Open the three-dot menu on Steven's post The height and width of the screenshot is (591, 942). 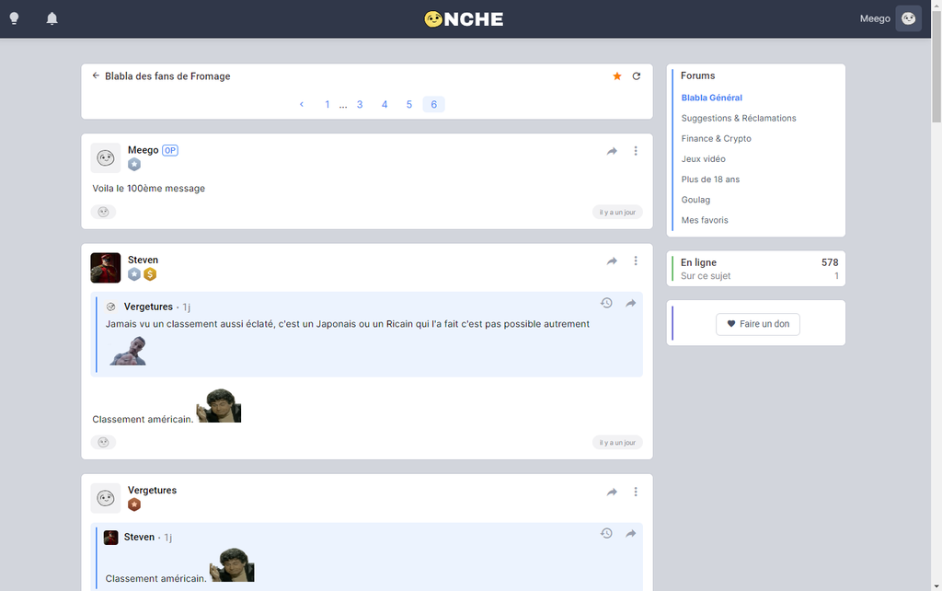pyautogui.click(x=636, y=261)
